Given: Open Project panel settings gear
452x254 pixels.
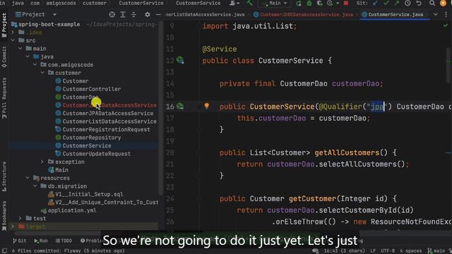Looking at the screenshot, I should pos(148,14).
